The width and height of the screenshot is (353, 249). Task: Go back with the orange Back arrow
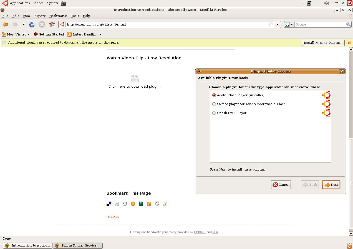(x=5, y=24)
